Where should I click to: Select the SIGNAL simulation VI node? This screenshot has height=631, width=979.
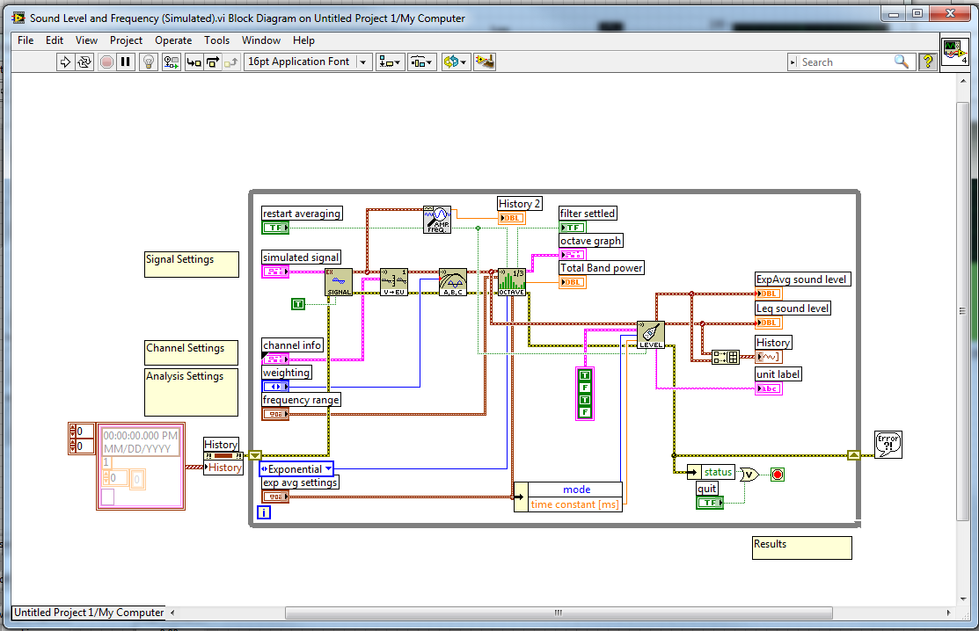click(339, 282)
